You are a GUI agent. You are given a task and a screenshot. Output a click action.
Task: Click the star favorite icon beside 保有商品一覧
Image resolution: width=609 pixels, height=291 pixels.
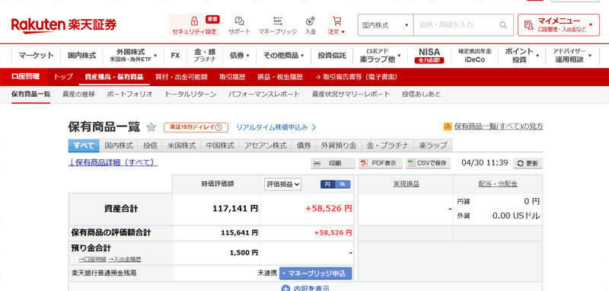pos(151,126)
